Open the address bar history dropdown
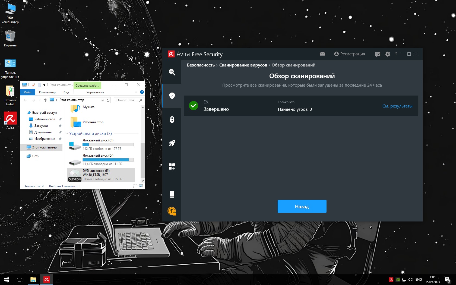 click(102, 100)
